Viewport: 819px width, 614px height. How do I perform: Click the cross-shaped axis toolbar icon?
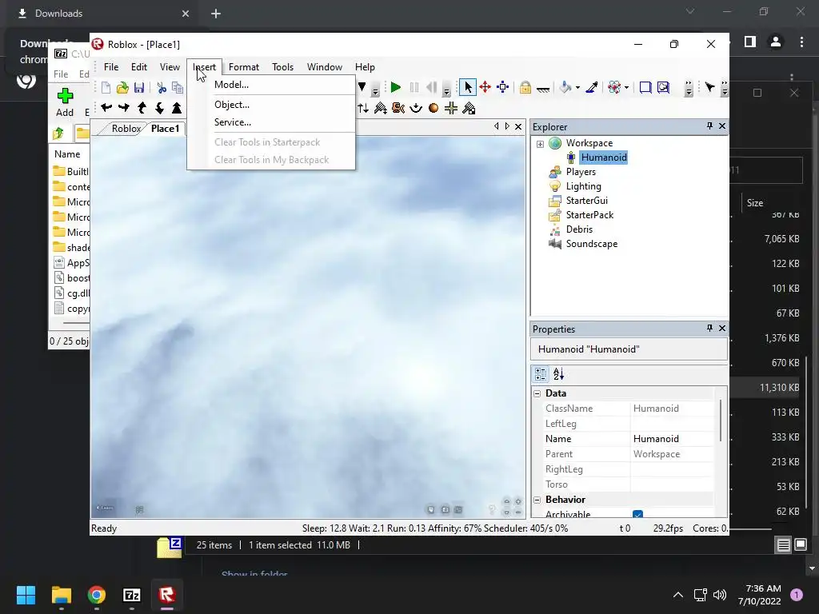click(x=451, y=108)
